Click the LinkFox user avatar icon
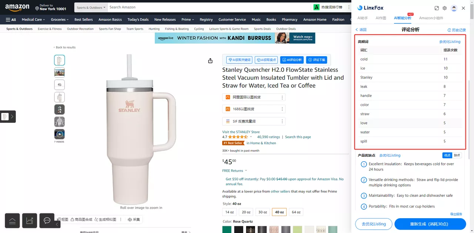The image size is (474, 233). (x=454, y=8)
